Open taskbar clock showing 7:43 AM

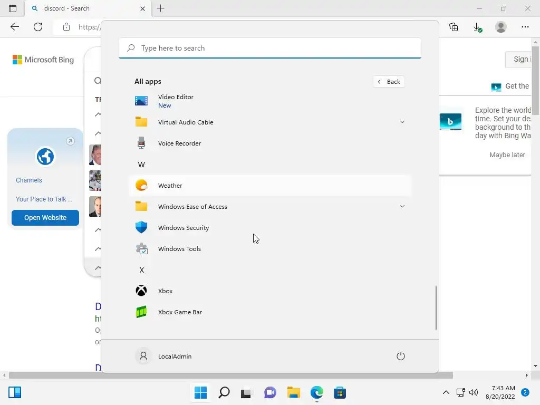point(500,392)
